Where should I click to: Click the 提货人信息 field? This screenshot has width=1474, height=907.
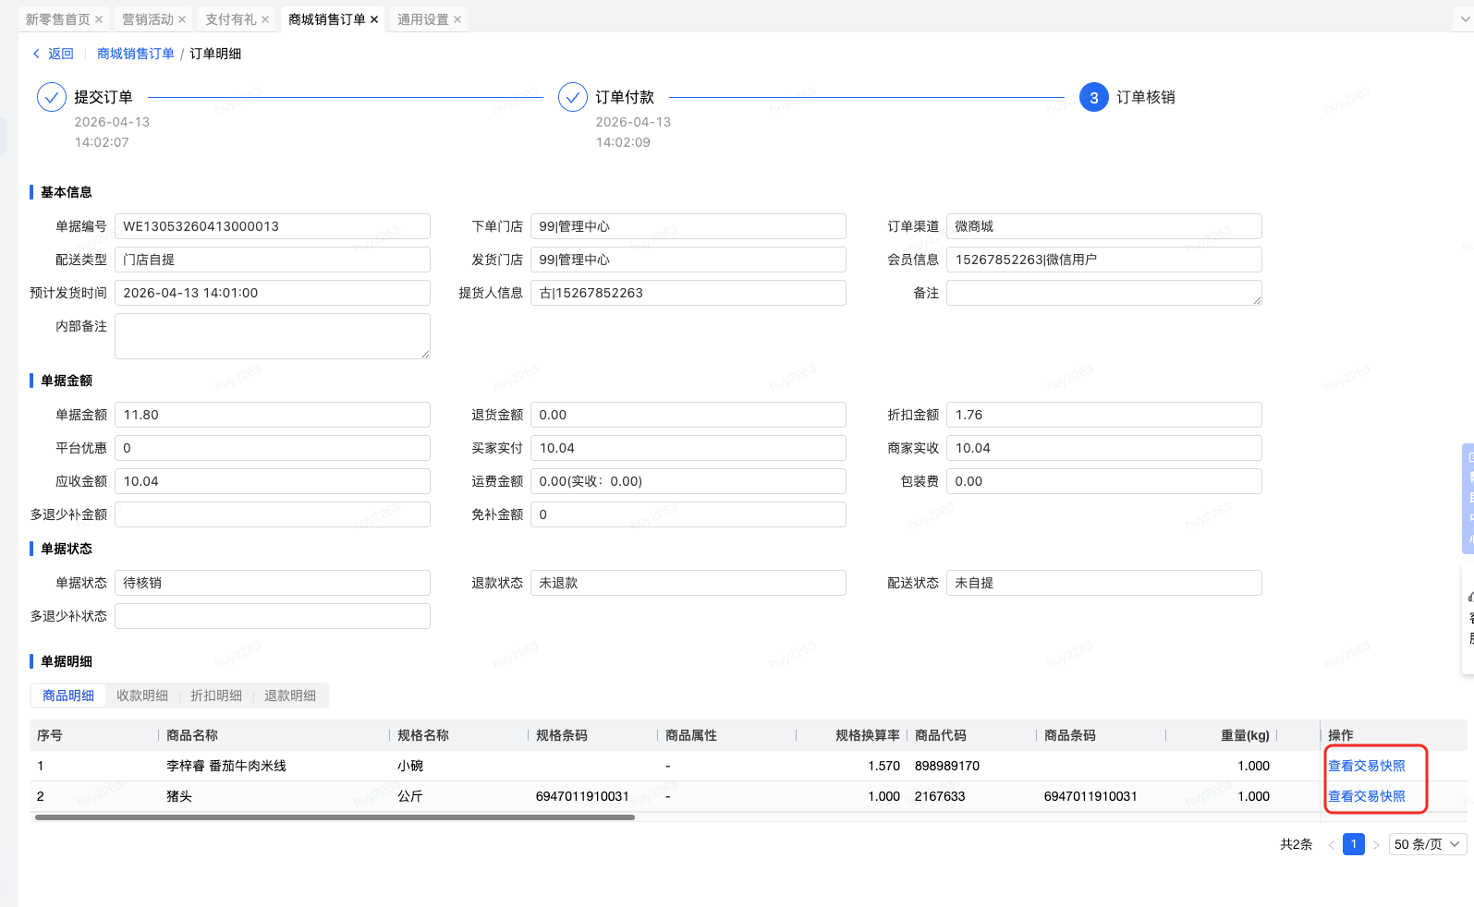coord(688,293)
